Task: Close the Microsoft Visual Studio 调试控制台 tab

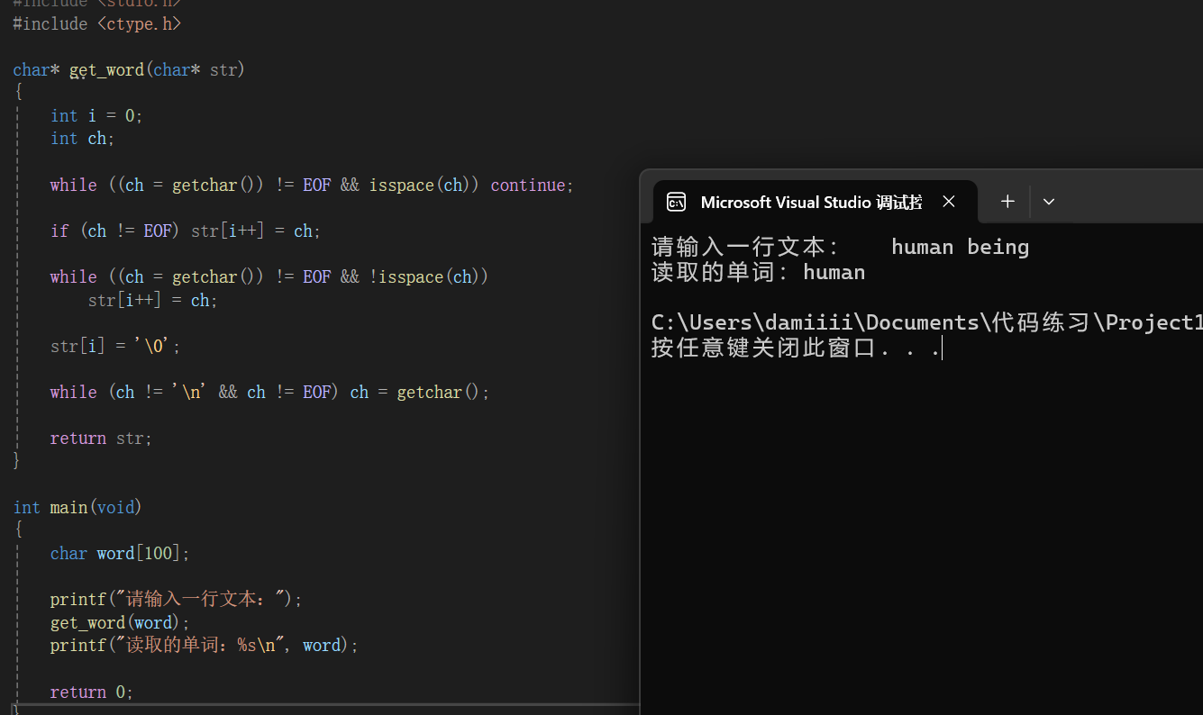Action: 948,202
